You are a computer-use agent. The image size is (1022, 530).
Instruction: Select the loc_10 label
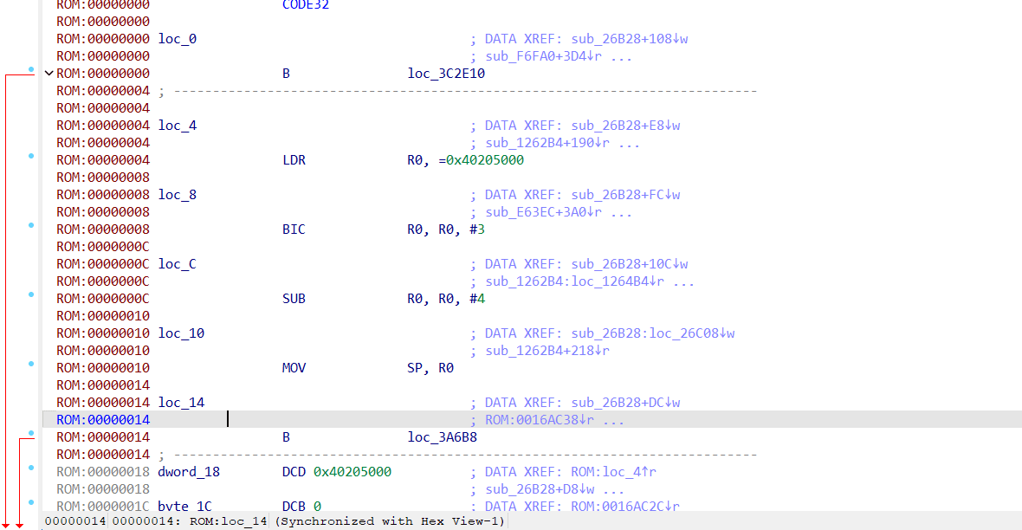[x=181, y=333]
